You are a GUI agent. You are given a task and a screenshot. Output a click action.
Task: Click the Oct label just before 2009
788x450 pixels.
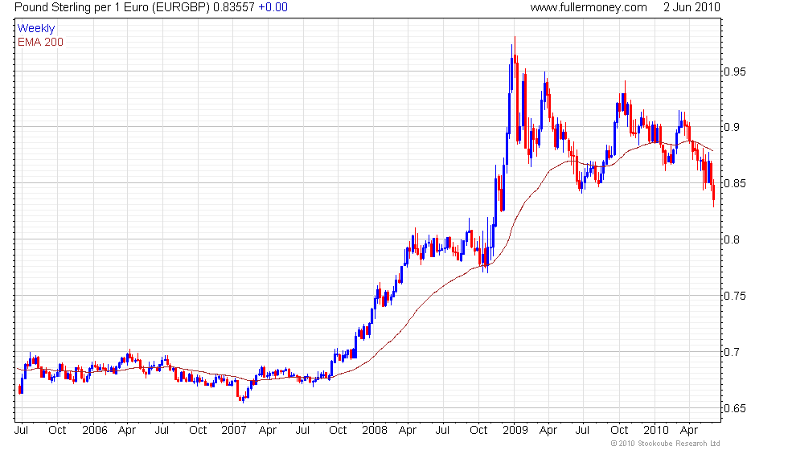tap(478, 431)
